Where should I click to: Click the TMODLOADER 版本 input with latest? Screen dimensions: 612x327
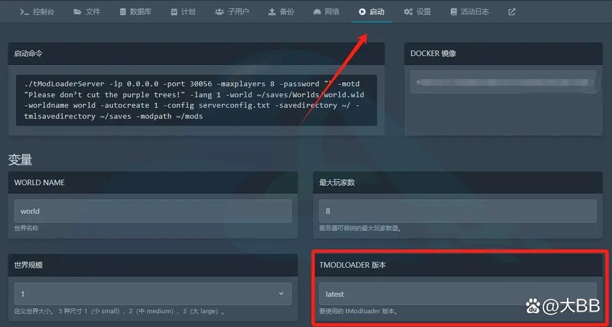point(458,294)
